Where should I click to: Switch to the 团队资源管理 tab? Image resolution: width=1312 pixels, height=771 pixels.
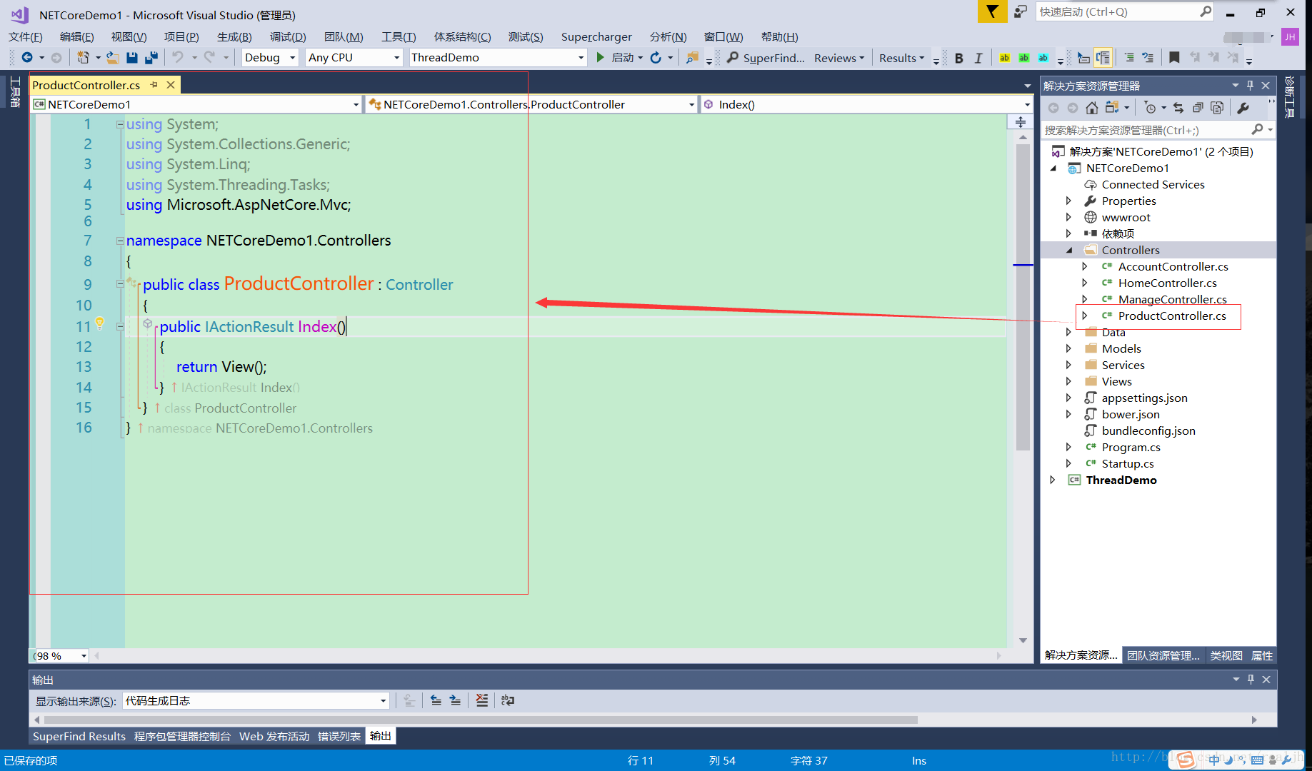pyautogui.click(x=1163, y=655)
